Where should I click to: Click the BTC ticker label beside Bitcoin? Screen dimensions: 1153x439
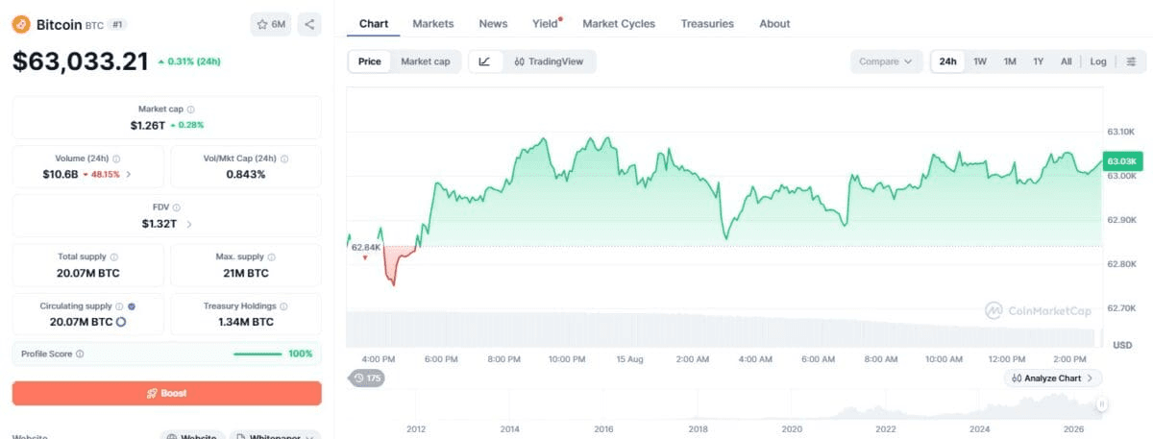93,25
